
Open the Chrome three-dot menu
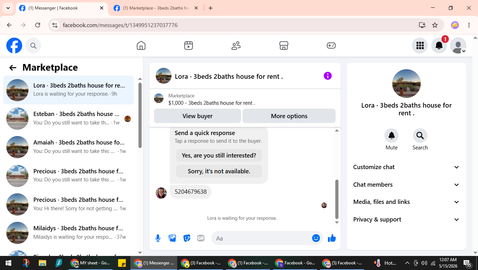[469, 25]
